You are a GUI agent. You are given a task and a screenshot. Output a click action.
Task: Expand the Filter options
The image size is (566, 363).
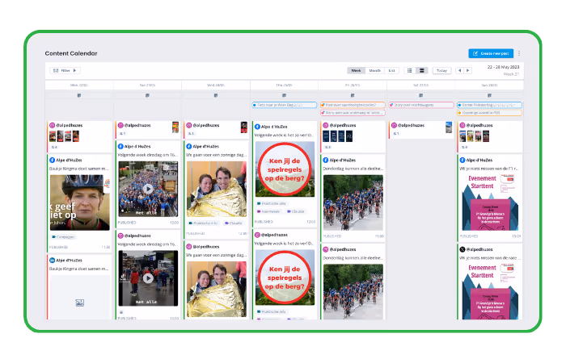click(65, 71)
